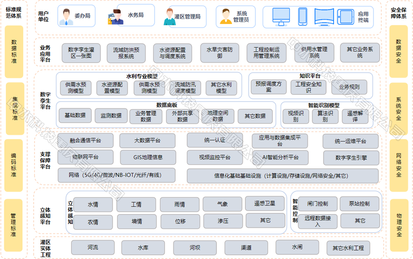
Task: Select the curved large-screen terminal icon
Action: click(x=324, y=17)
